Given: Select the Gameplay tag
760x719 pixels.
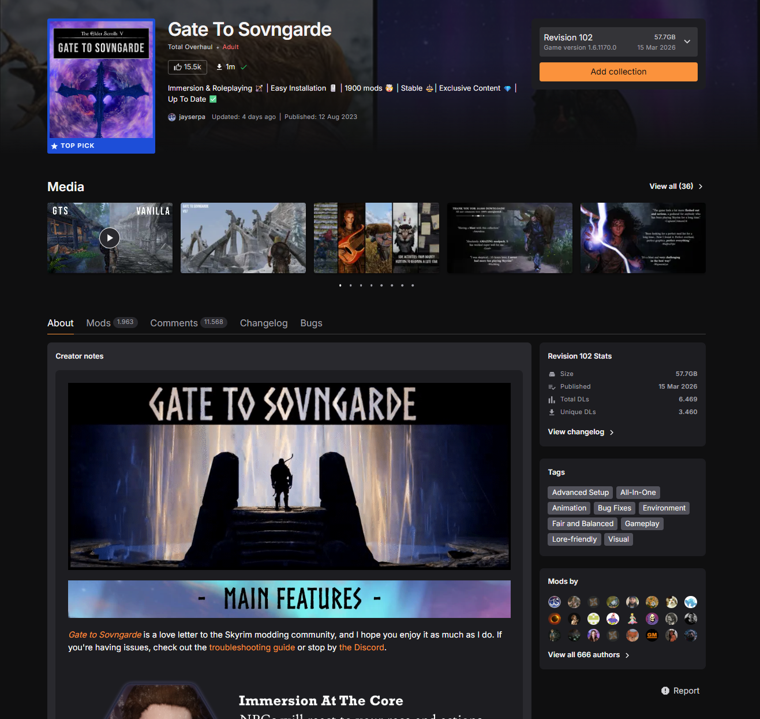Looking at the screenshot, I should [642, 524].
